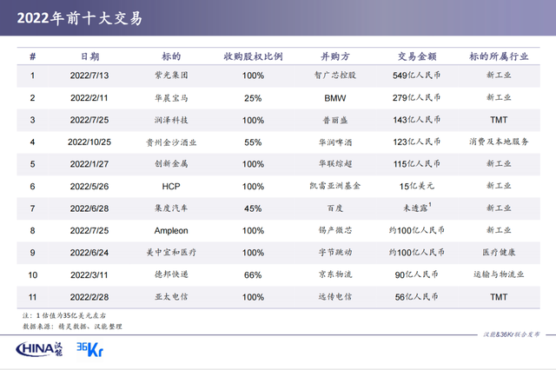Select date cell 2022/2/11
This screenshot has width=556, height=370.
pyautogui.click(x=89, y=98)
